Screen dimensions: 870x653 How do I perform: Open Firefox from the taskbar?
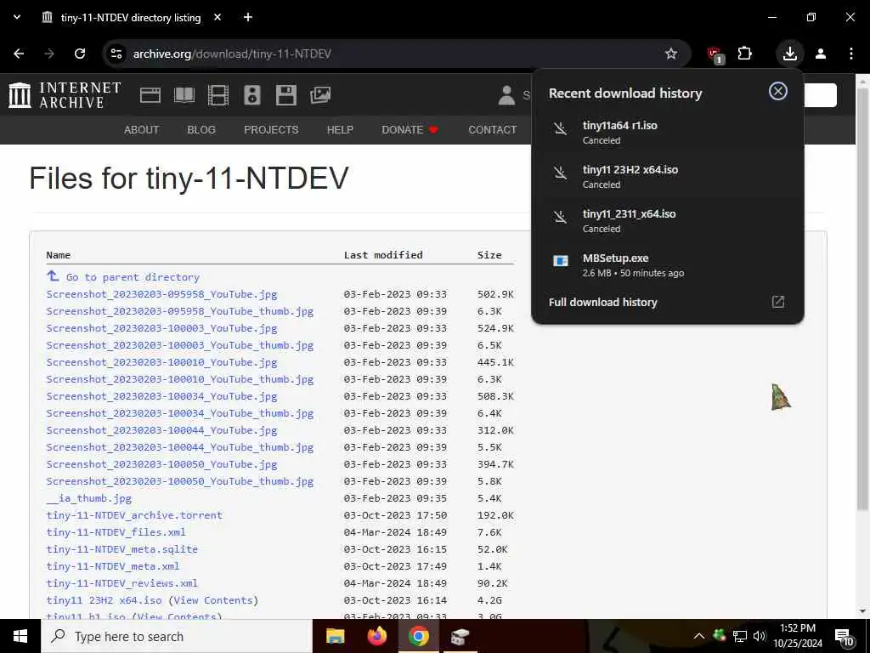[377, 636]
